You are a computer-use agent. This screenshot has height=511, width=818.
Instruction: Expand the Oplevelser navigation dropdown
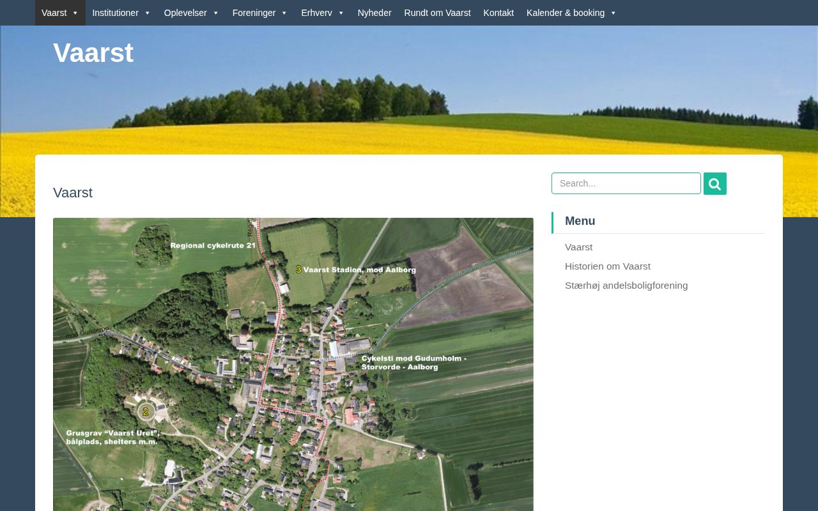(x=191, y=13)
